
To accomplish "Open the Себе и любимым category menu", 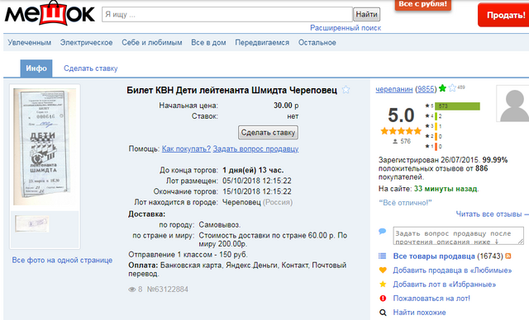I will (x=152, y=43).
